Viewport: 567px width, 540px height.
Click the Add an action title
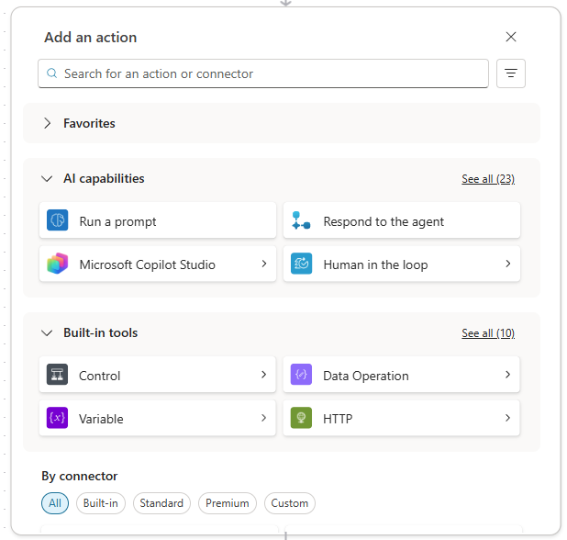[x=91, y=38]
